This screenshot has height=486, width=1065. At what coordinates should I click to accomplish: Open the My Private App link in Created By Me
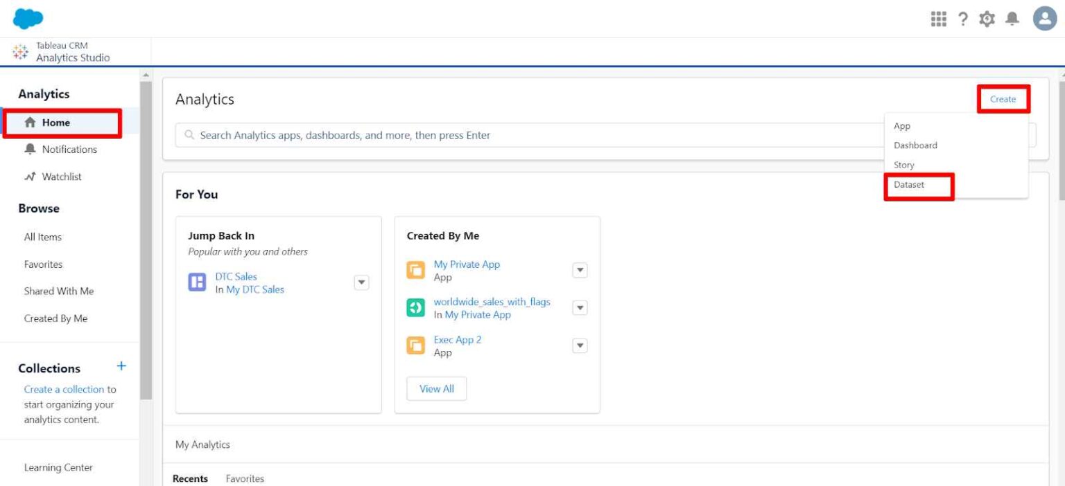click(467, 264)
